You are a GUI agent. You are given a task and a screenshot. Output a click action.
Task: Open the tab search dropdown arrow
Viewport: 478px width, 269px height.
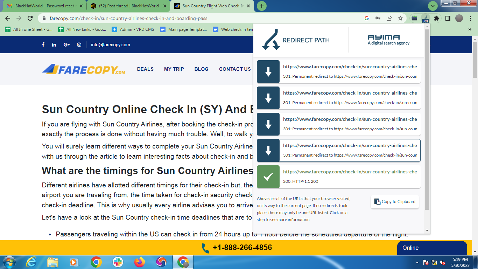pyautogui.click(x=433, y=6)
